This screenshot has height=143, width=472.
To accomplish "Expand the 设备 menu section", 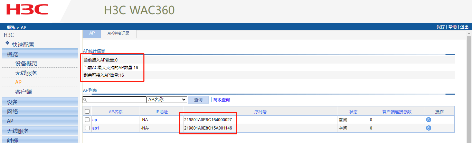I will [x=40, y=102].
